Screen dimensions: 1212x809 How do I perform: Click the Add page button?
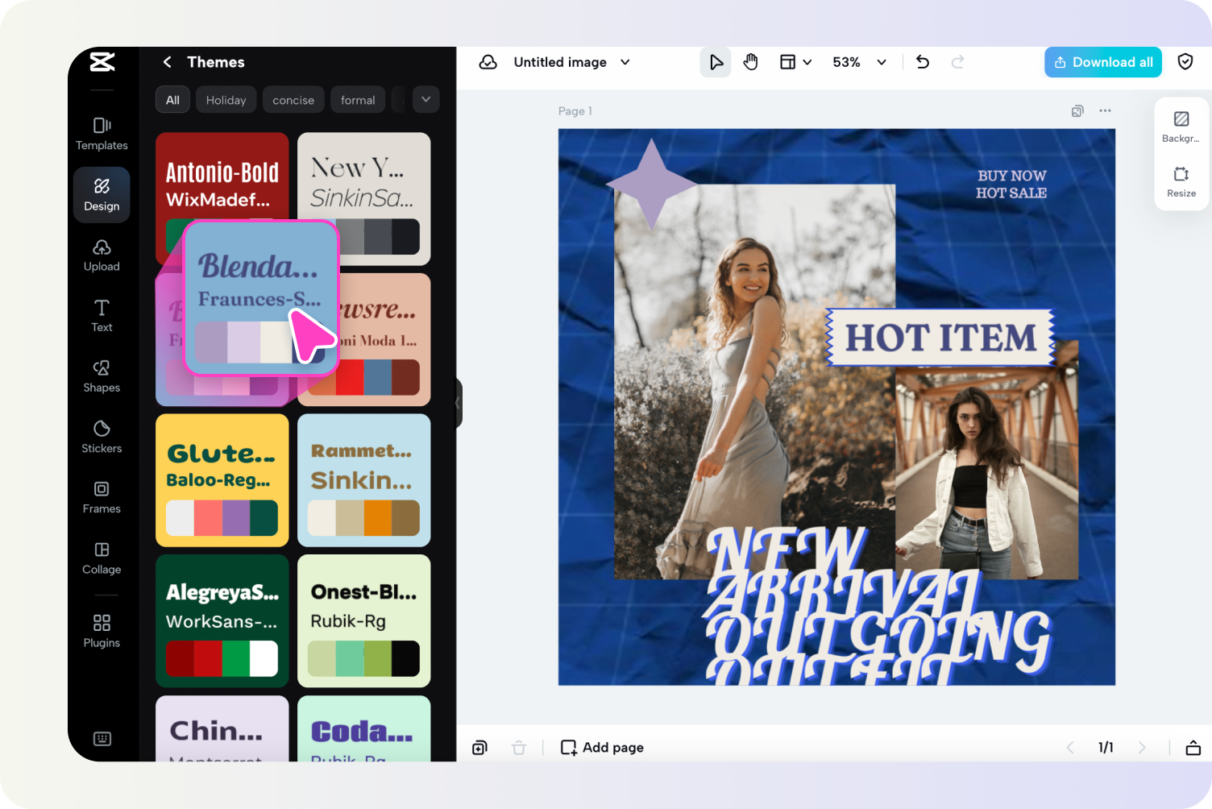[601, 747]
